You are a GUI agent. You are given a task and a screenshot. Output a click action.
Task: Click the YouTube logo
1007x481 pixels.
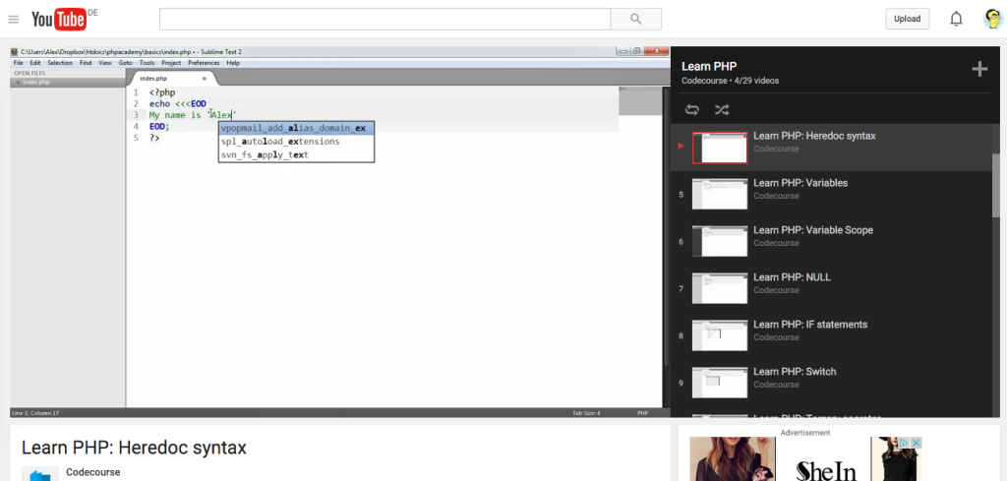(61, 19)
